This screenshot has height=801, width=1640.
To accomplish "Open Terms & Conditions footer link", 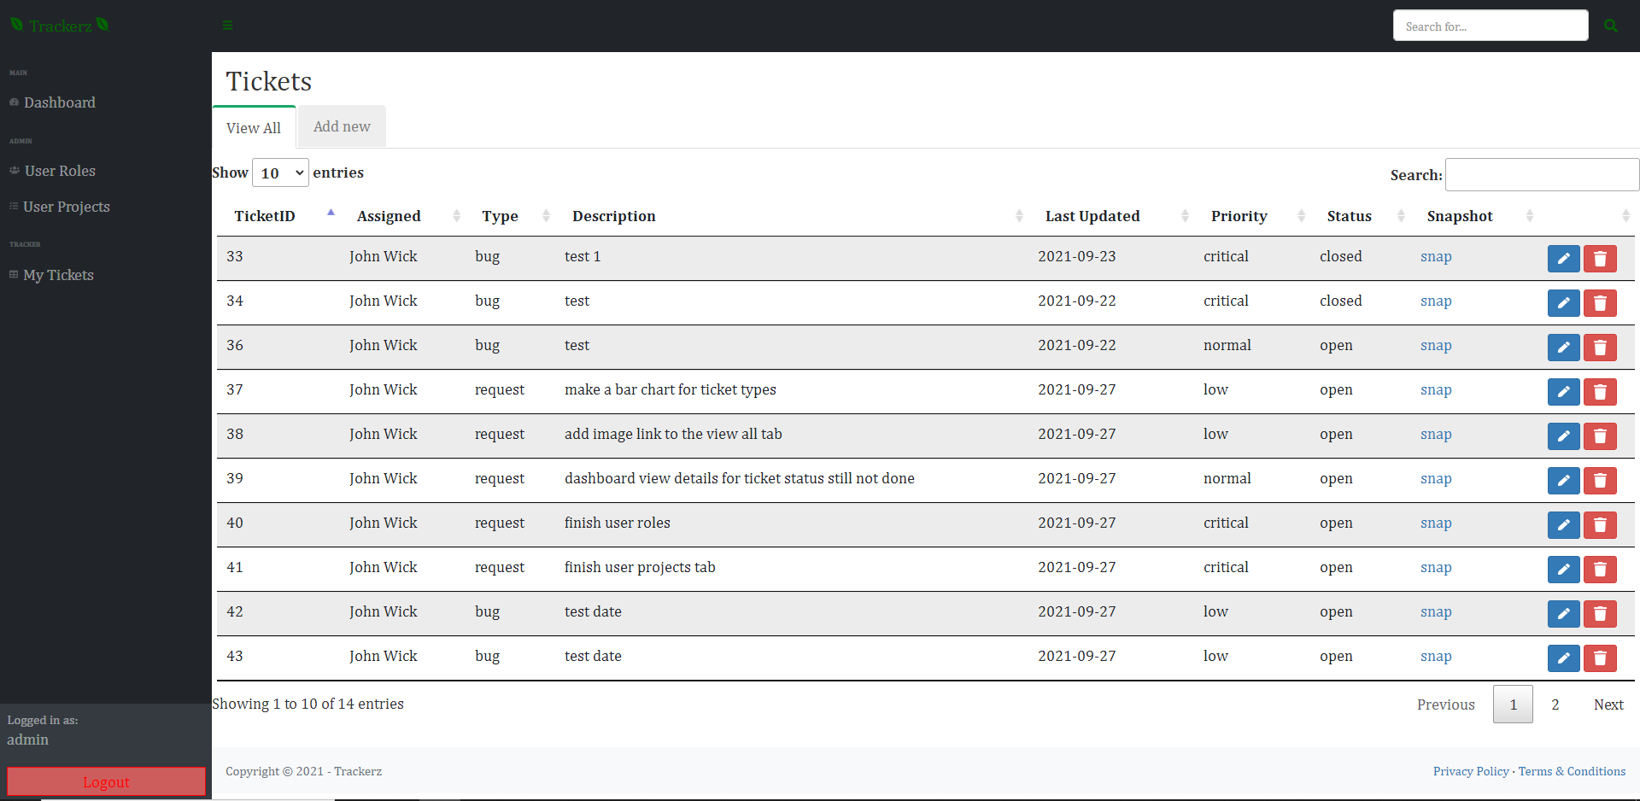I will click(1572, 771).
